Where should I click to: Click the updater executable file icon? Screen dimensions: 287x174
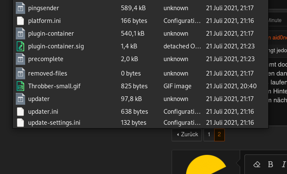[x=20, y=99]
